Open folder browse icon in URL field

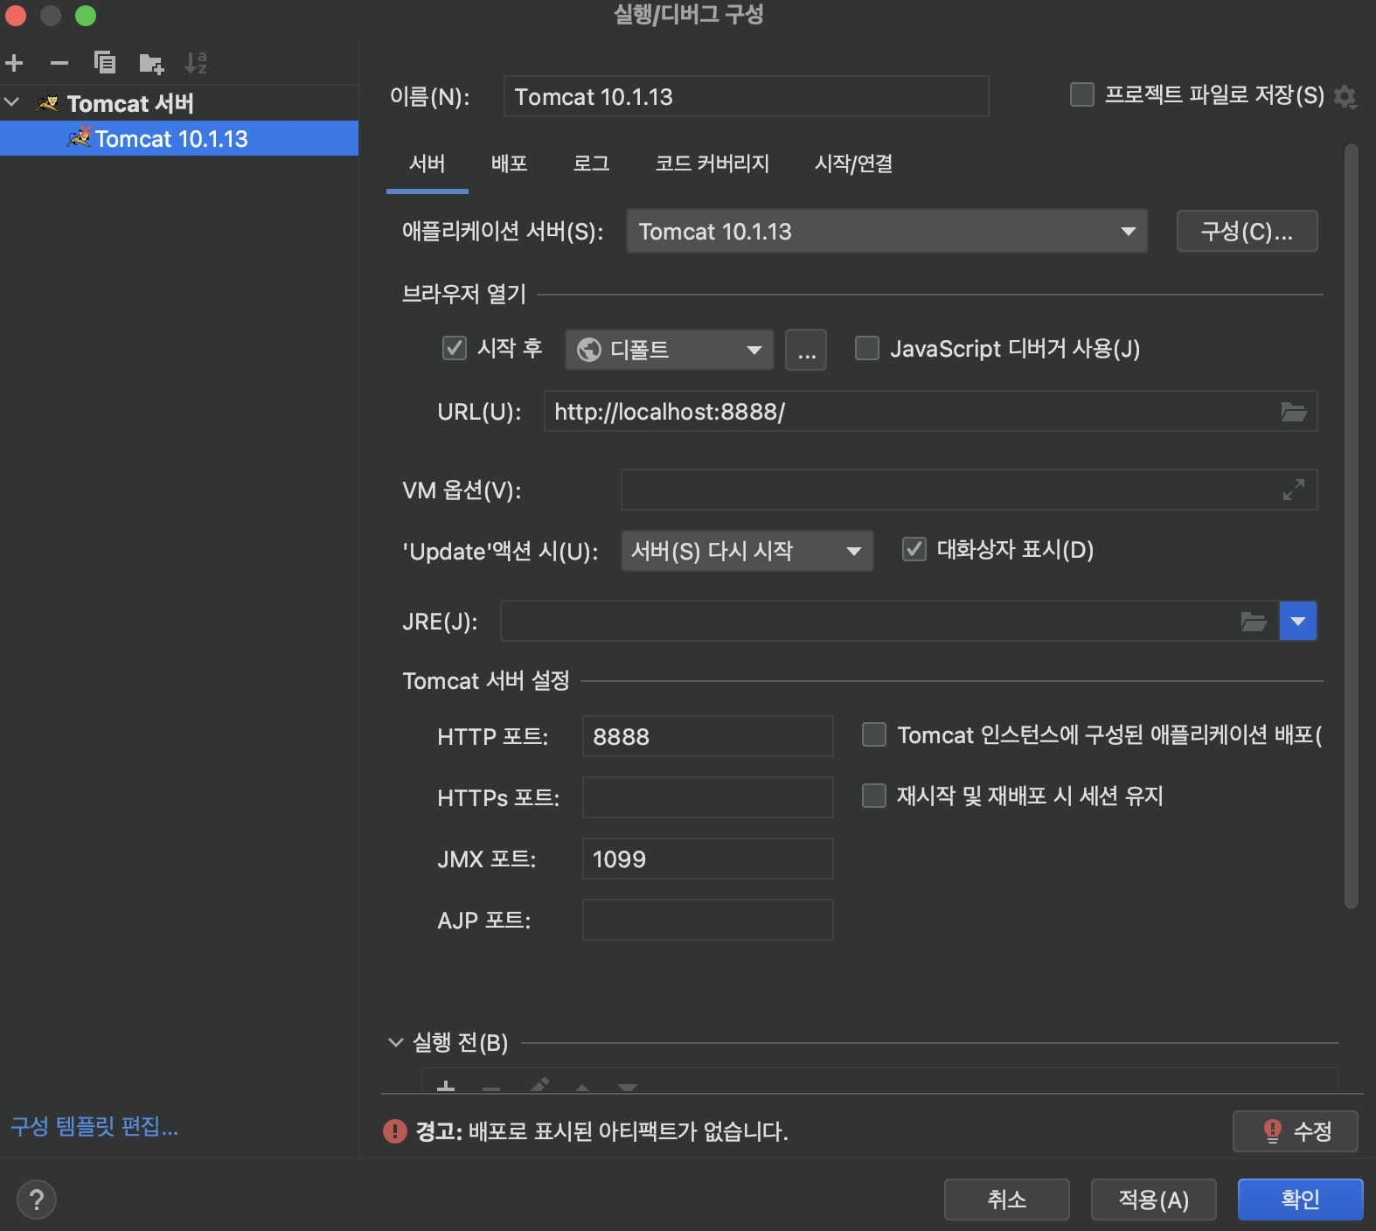[1294, 412]
